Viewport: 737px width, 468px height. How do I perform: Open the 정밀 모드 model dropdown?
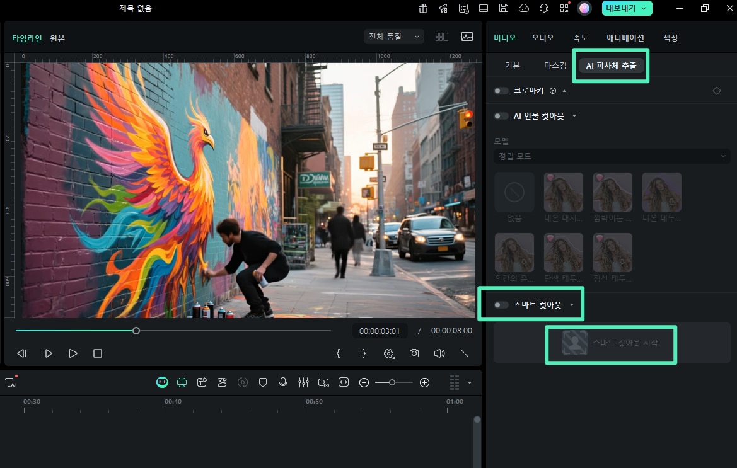coord(612,156)
